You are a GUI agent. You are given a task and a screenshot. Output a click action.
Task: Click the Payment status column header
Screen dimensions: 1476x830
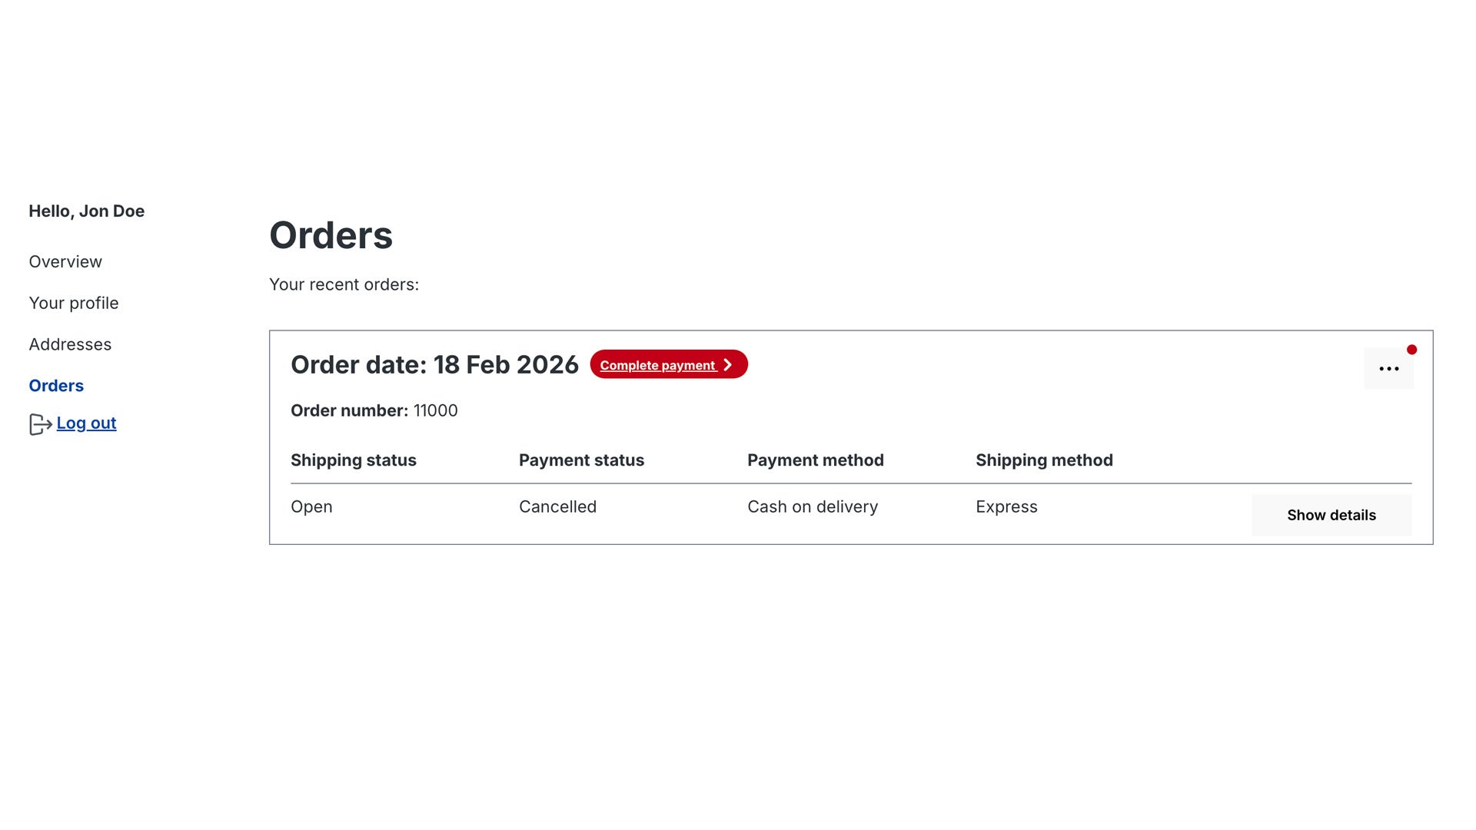[581, 460]
